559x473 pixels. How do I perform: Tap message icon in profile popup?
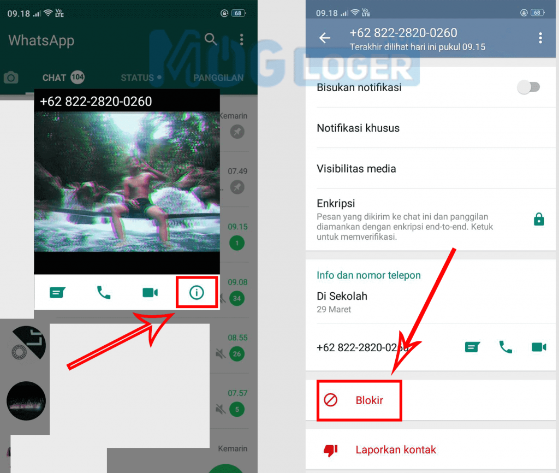tap(57, 293)
